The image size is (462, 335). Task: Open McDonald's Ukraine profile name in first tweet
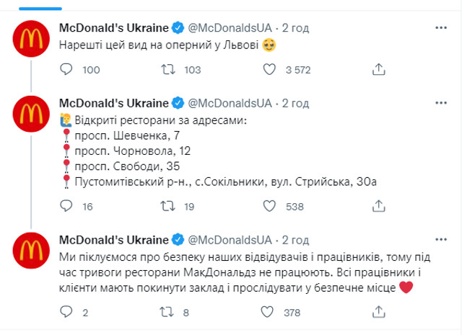click(113, 28)
